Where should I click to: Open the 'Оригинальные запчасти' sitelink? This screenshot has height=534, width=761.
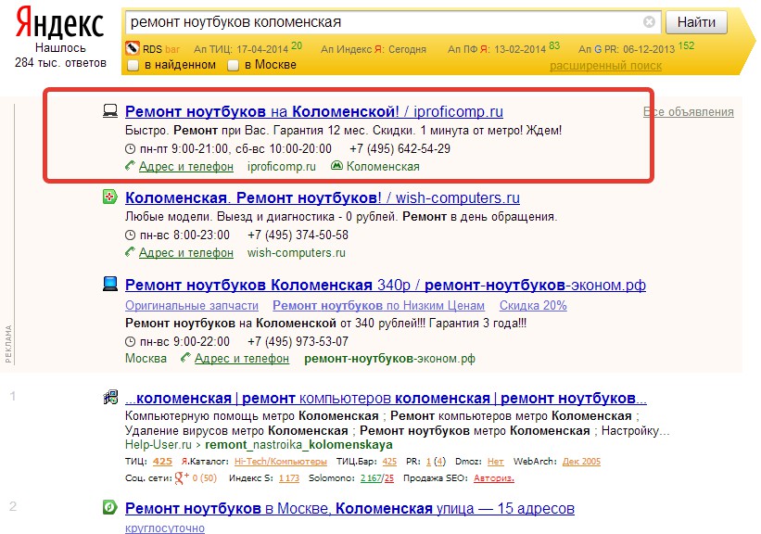192,305
